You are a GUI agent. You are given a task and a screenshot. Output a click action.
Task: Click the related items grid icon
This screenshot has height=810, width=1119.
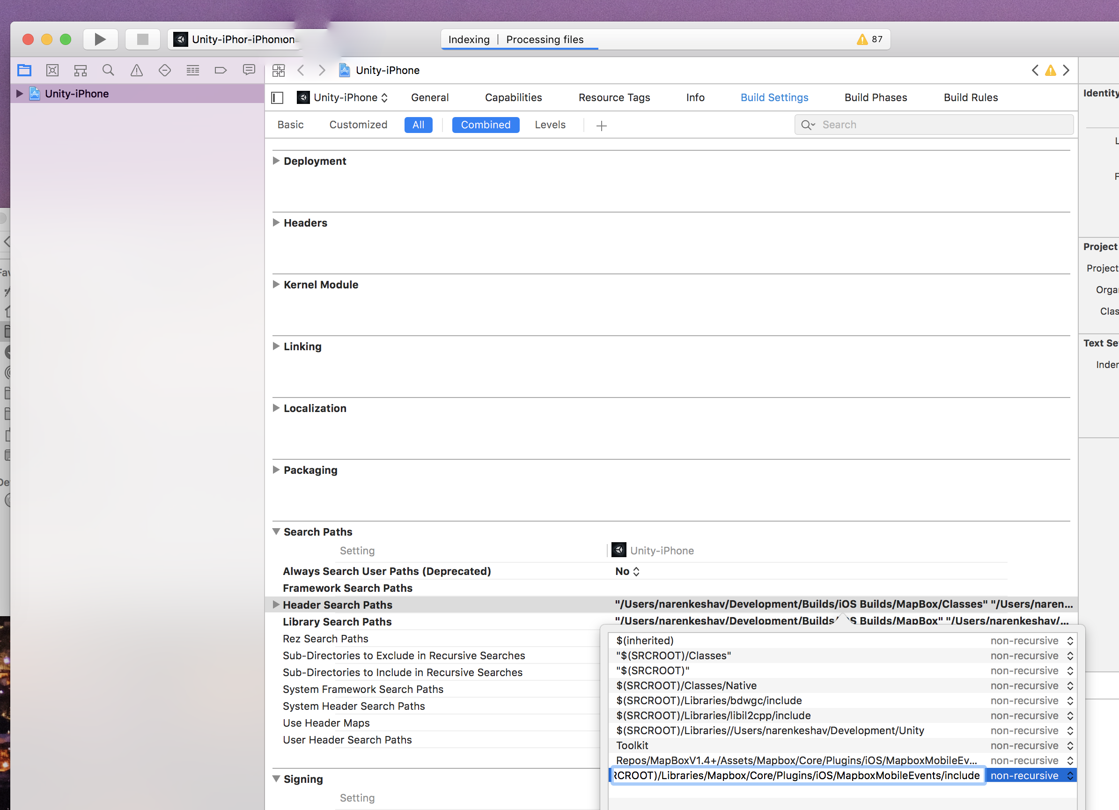pos(278,71)
